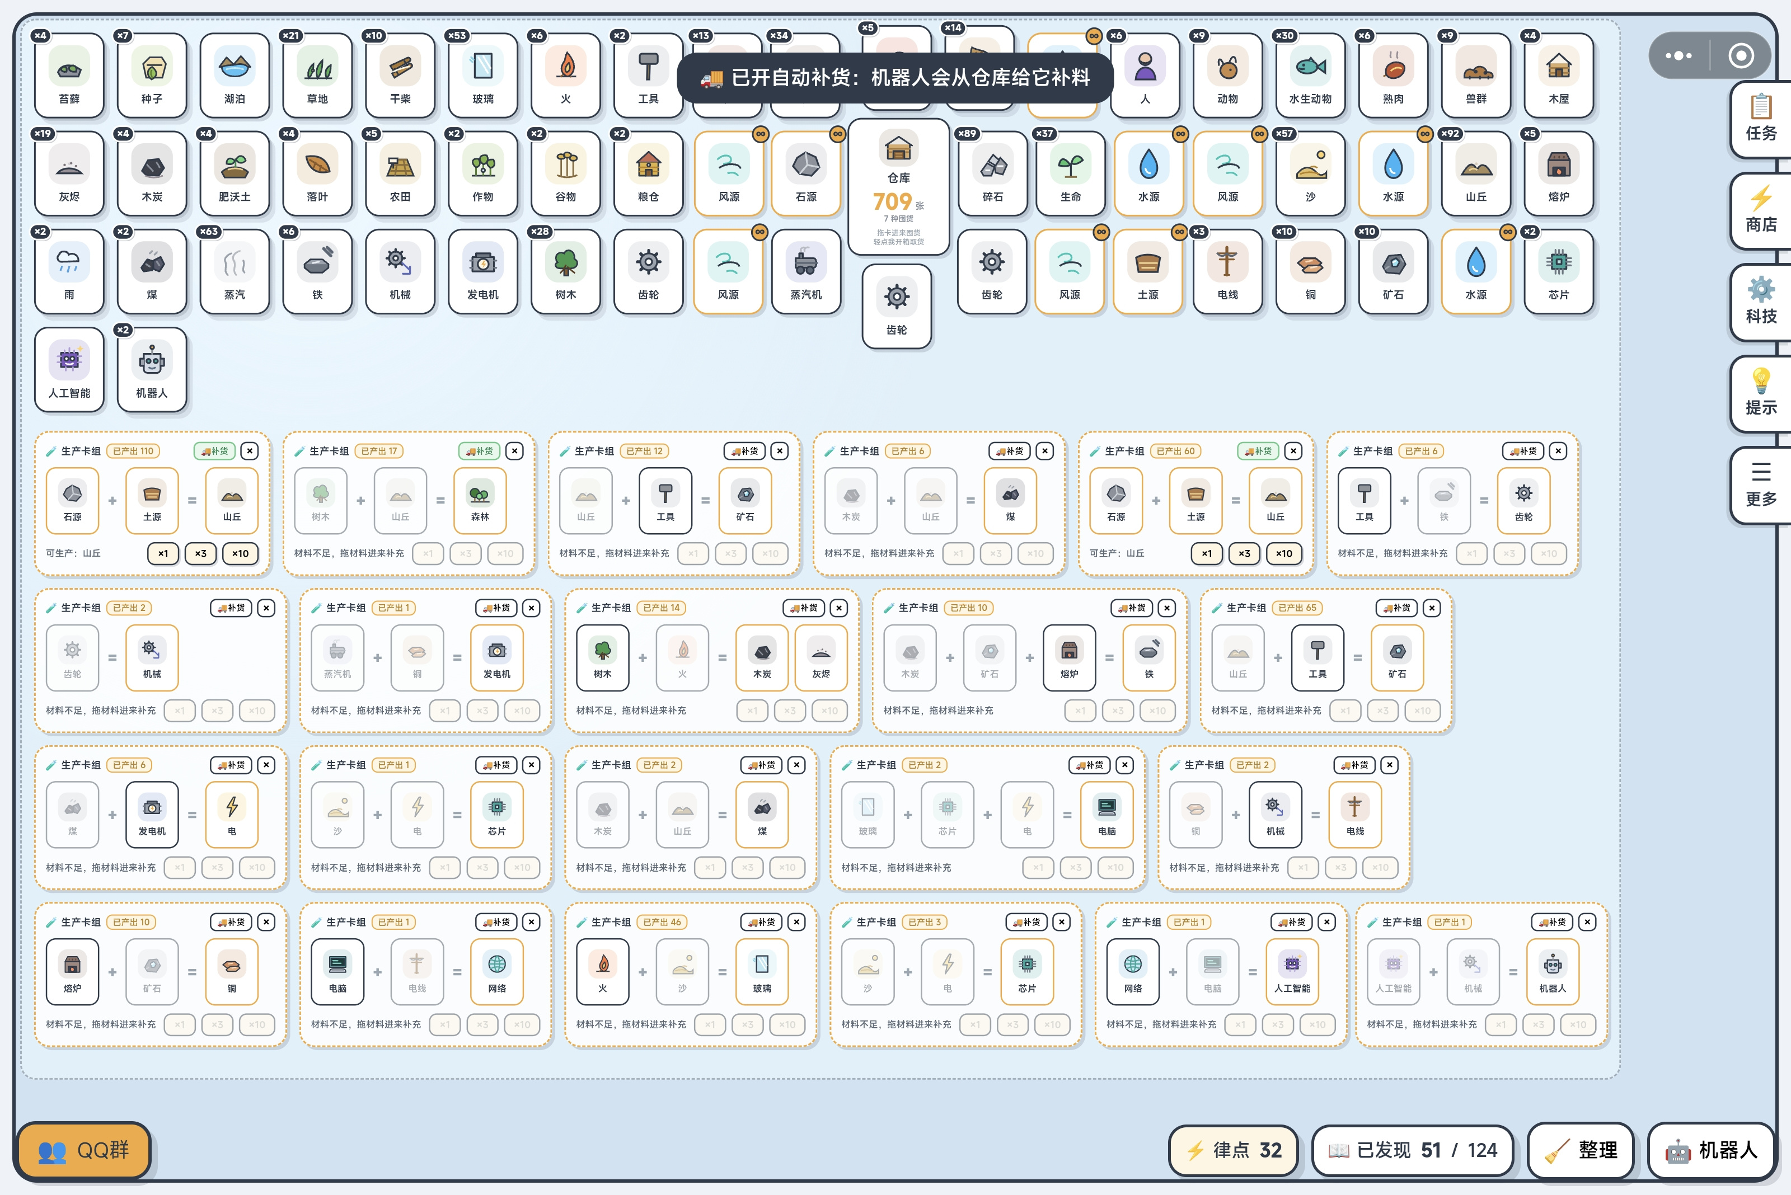The width and height of the screenshot is (1791, 1195).
Task: Select the 熟肉 cooked meat card
Action: [1394, 76]
